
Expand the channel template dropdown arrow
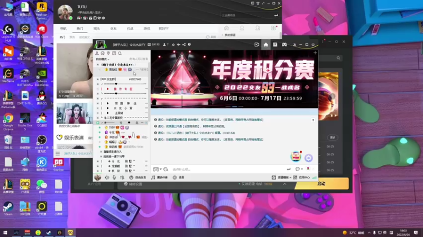(290, 177)
